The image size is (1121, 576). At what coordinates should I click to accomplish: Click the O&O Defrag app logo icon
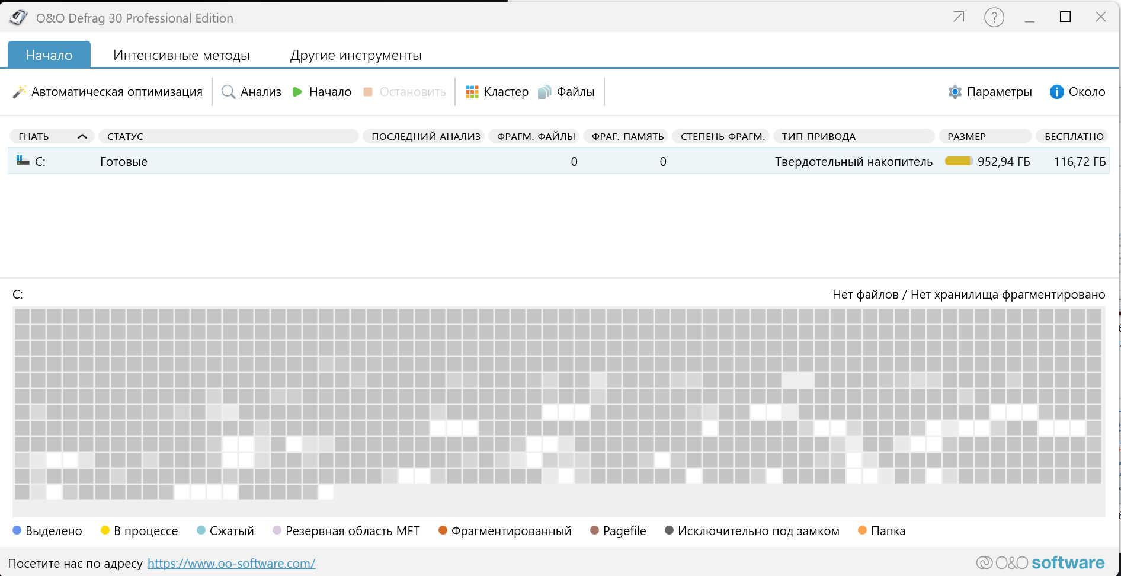(x=18, y=18)
